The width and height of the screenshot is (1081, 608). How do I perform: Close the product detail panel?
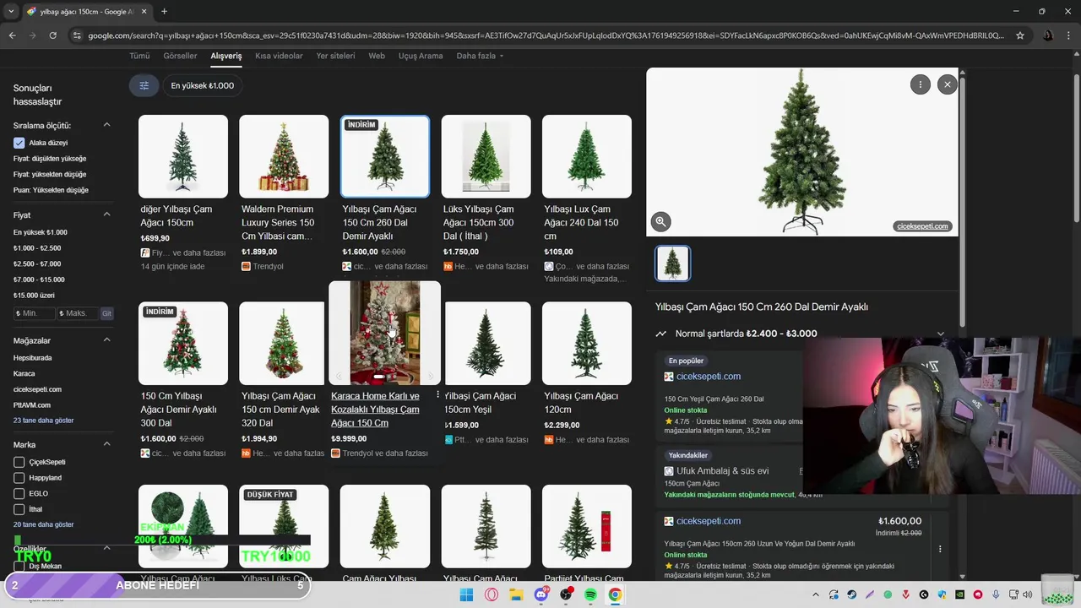(x=948, y=84)
